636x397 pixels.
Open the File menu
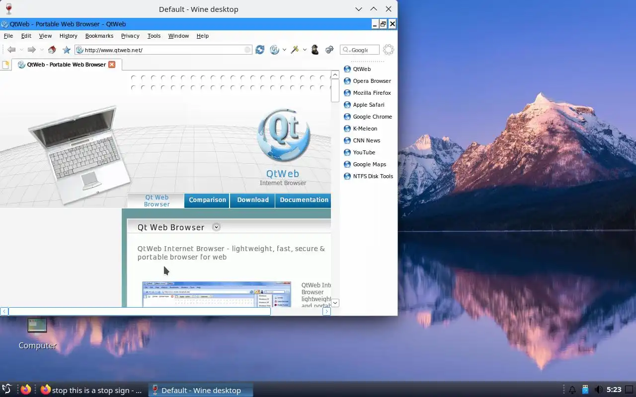(x=8, y=36)
